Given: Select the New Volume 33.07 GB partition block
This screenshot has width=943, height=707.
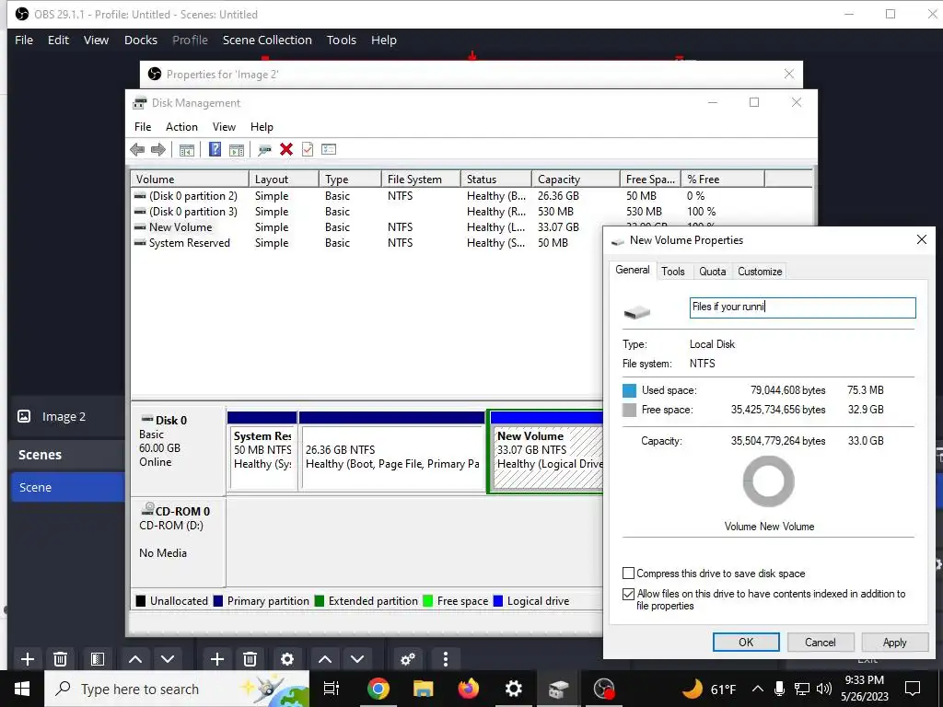Looking at the screenshot, I should pos(547,452).
